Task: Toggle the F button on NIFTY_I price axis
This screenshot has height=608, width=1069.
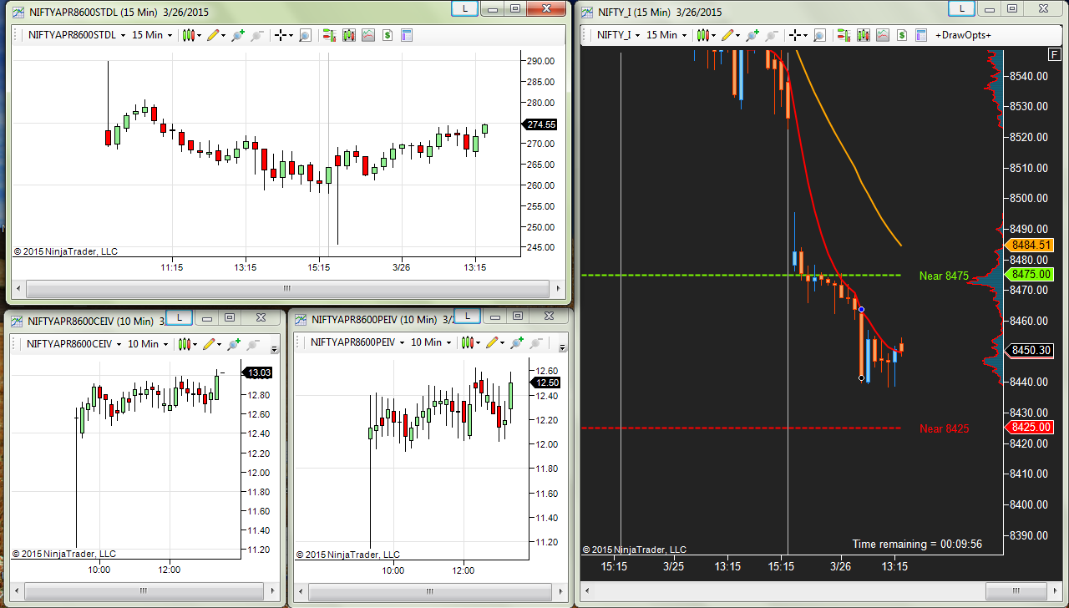Action: pos(1055,53)
